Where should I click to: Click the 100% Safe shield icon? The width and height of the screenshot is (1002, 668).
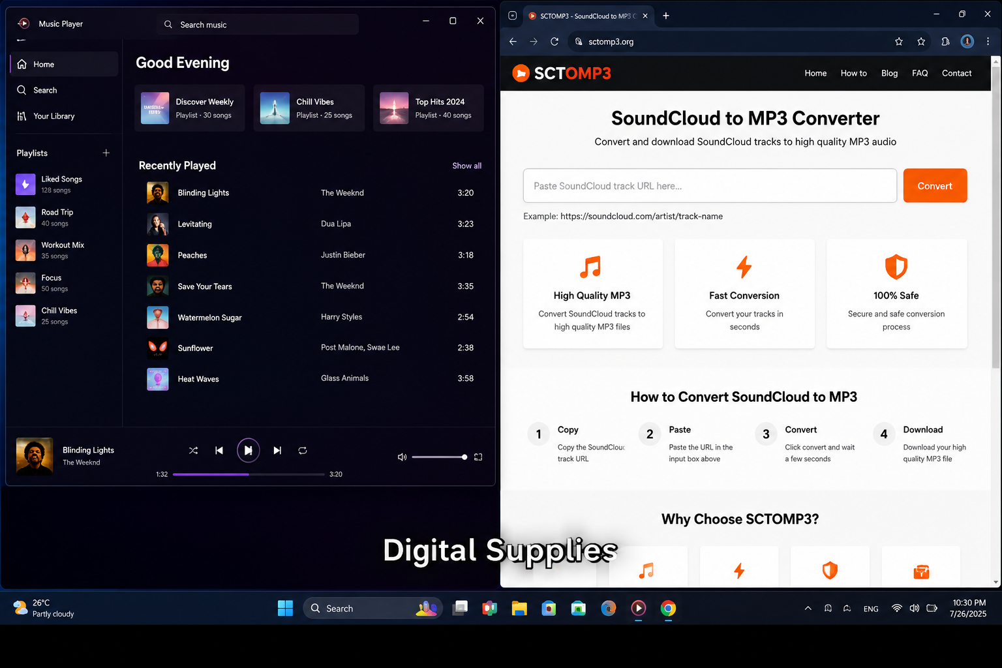(x=896, y=267)
